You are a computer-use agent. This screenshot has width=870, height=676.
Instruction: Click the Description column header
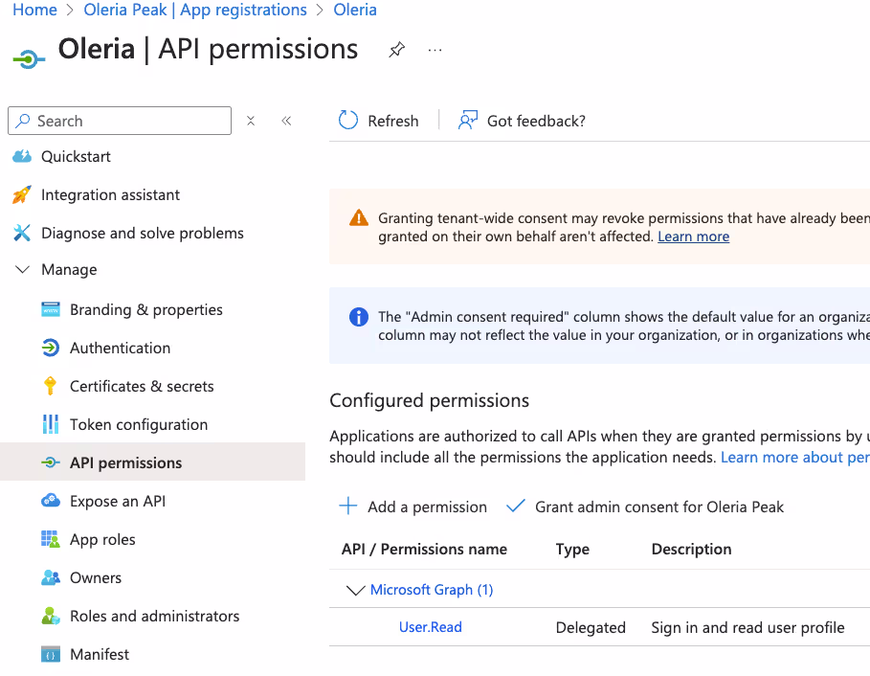(691, 549)
